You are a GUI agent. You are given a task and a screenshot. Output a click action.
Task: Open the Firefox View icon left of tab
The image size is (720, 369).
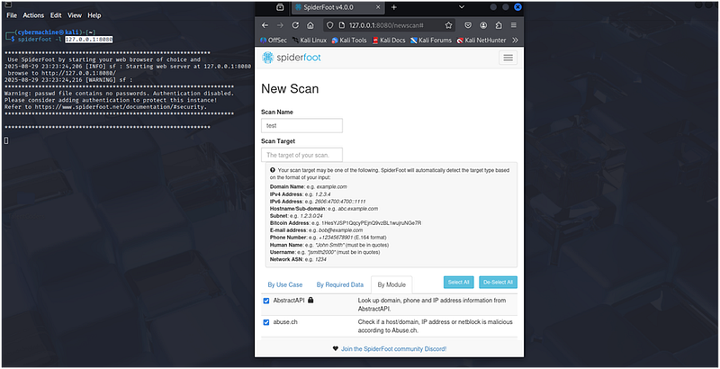[280, 7]
